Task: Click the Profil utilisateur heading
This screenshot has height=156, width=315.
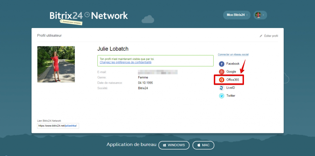Action: click(50, 36)
